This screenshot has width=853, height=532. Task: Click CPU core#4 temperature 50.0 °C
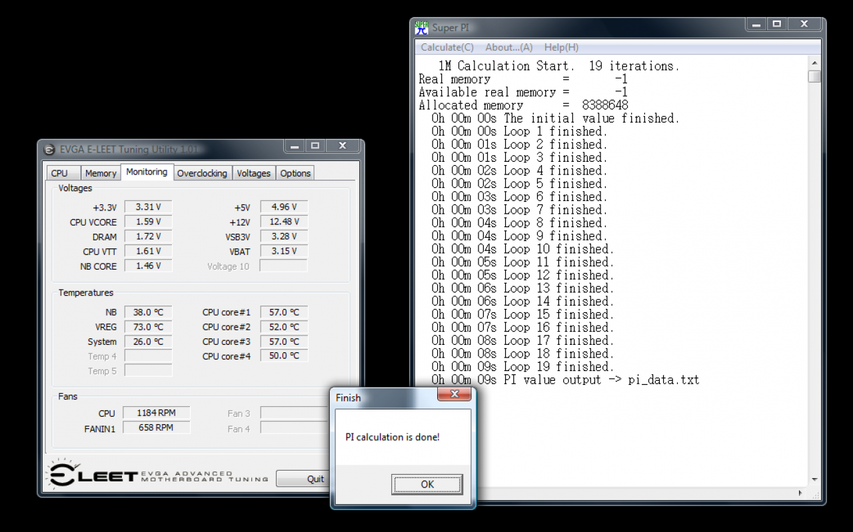coord(284,356)
